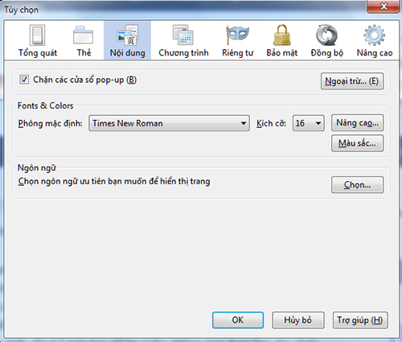Viewport: 402px width, 342px height.
Task: Select the Nội dung content icon
Action: [x=127, y=35]
